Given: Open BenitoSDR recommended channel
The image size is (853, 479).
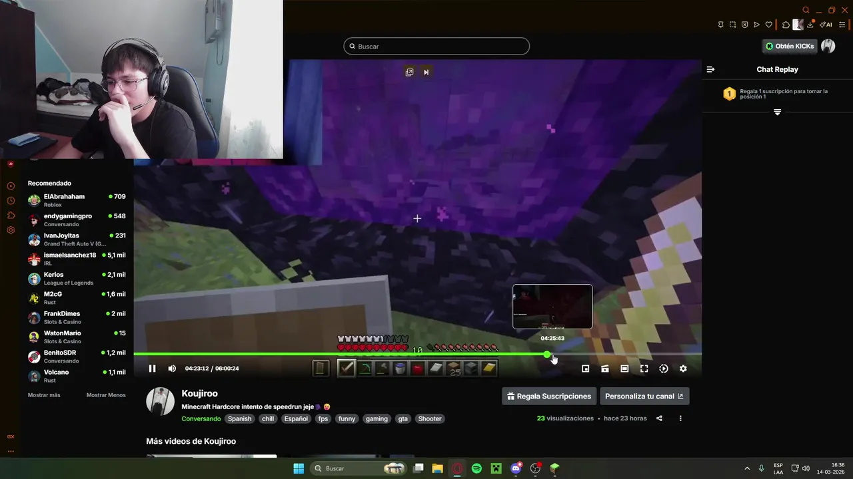Looking at the screenshot, I should tap(77, 356).
